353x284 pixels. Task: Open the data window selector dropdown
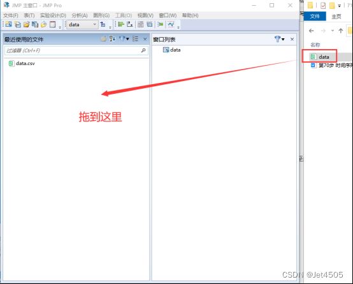[x=82, y=24]
